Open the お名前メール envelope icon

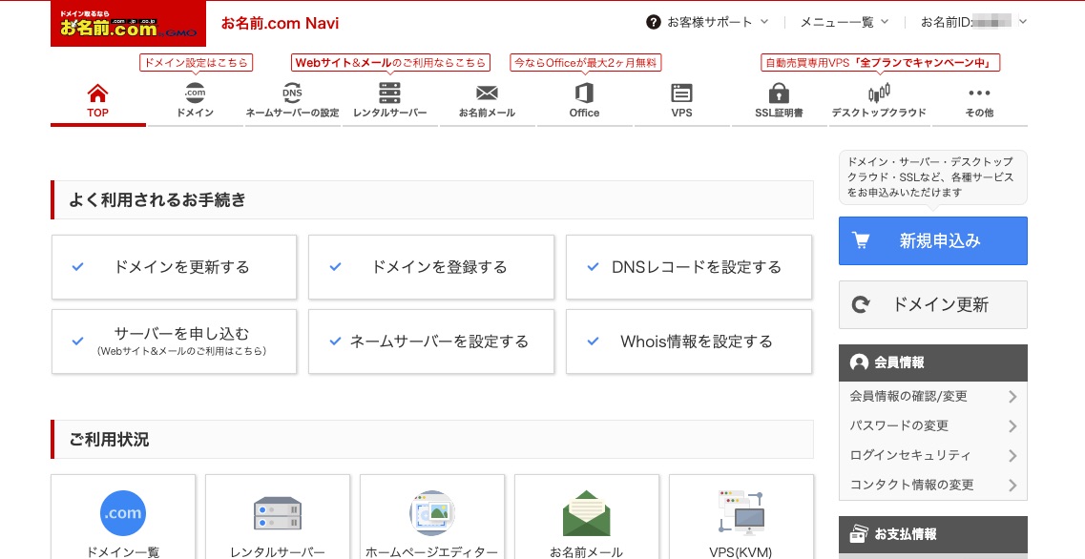pos(487,93)
